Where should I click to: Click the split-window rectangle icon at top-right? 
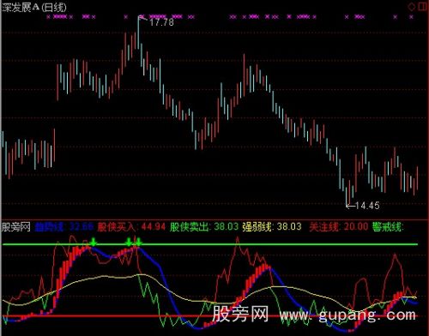(423, 7)
